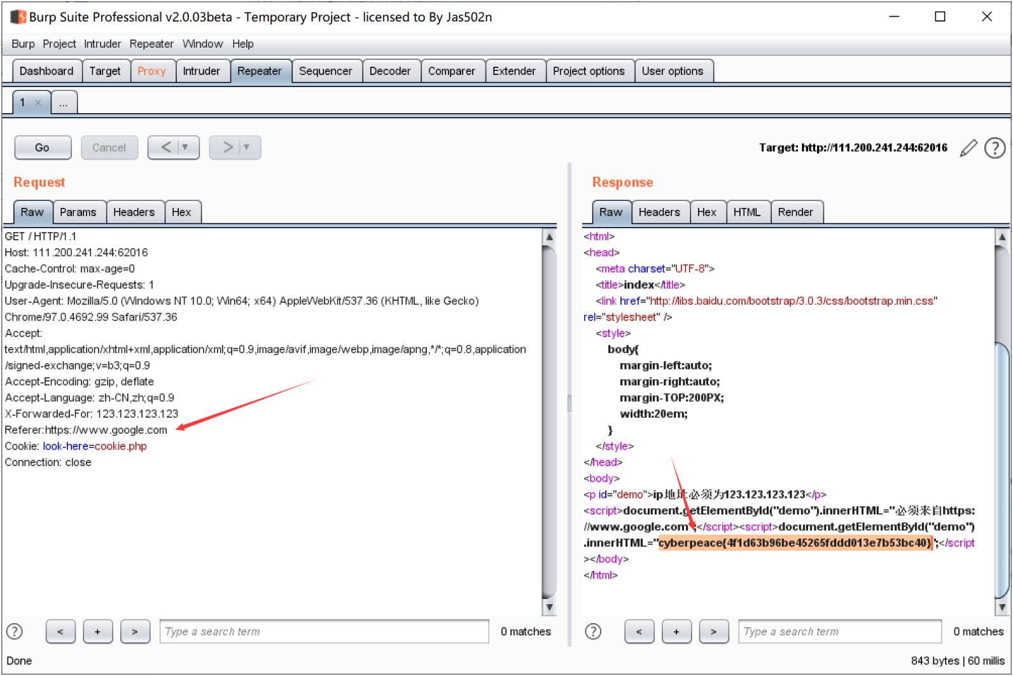Click the highlighted cyberpeace flag text
The image size is (1013, 676).
795,543
